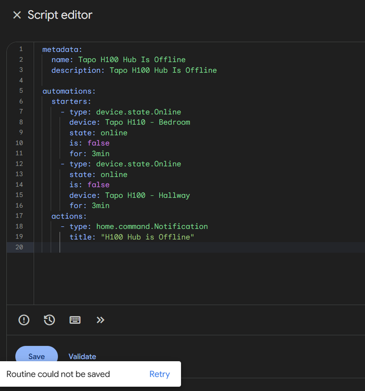Click the 'description:' line text

point(134,70)
